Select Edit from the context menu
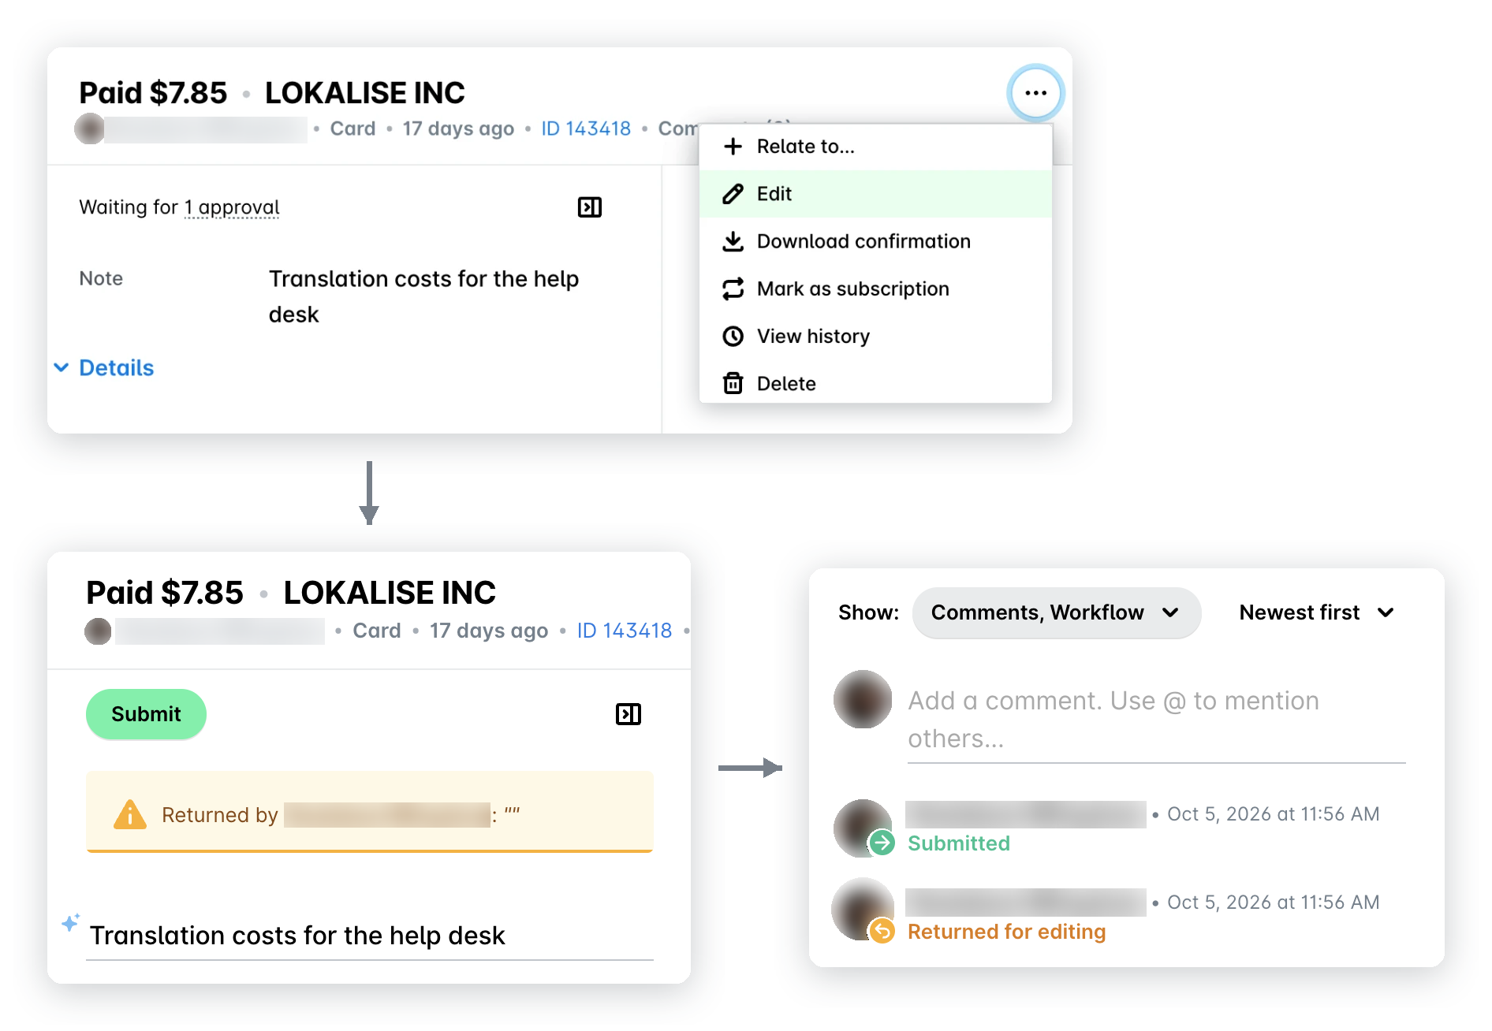 point(875,194)
